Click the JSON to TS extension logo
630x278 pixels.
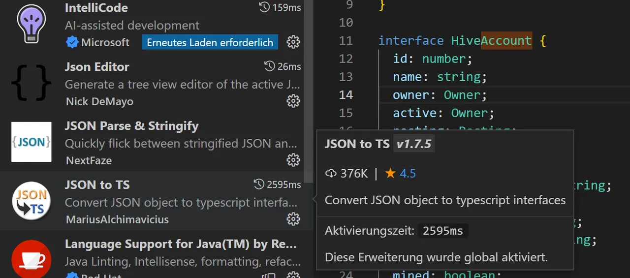(x=31, y=201)
